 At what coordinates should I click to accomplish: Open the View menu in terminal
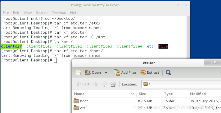coord(28,13)
